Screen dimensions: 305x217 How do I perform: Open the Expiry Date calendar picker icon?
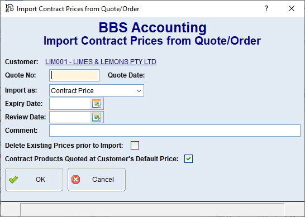click(x=97, y=104)
